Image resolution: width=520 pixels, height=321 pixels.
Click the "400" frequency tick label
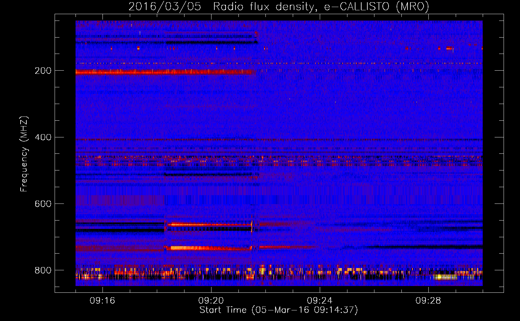coord(43,137)
